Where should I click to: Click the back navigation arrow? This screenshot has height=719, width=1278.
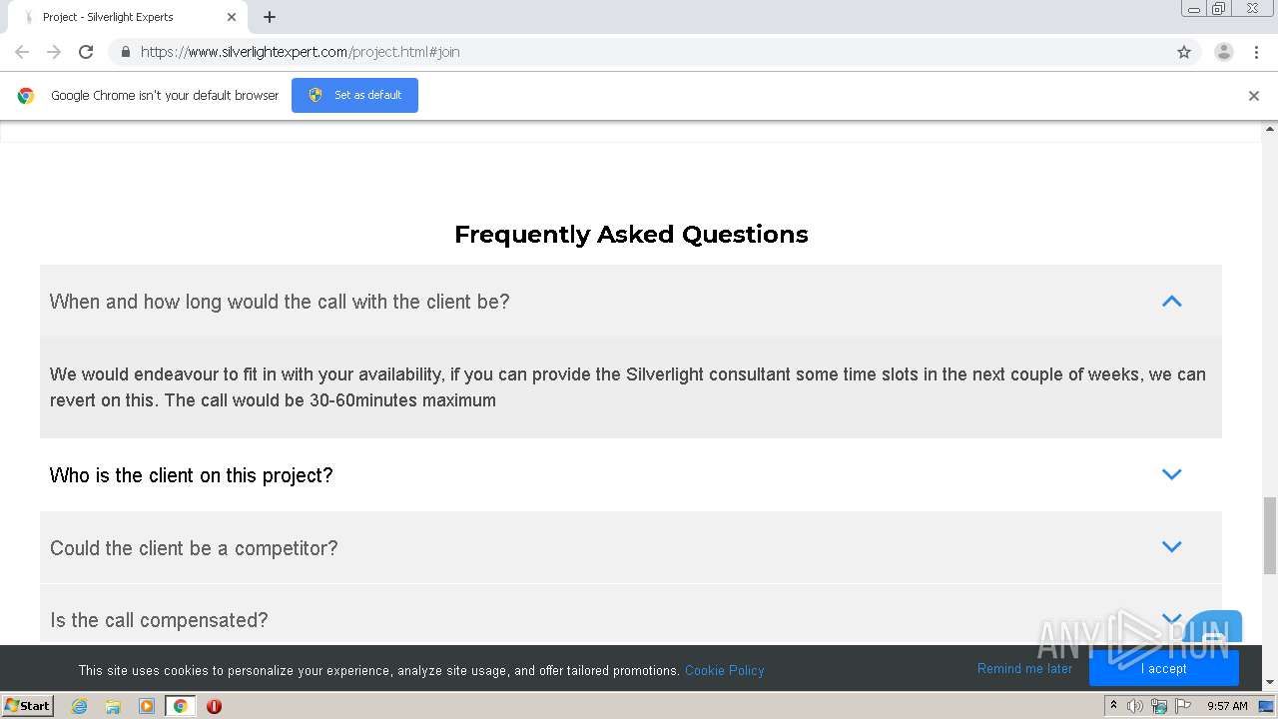point(22,52)
